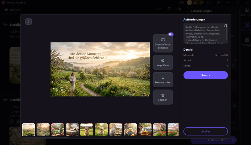Choose the yellow chick thumbnail
Viewport: 251px width, 145px height.
pos(131,129)
